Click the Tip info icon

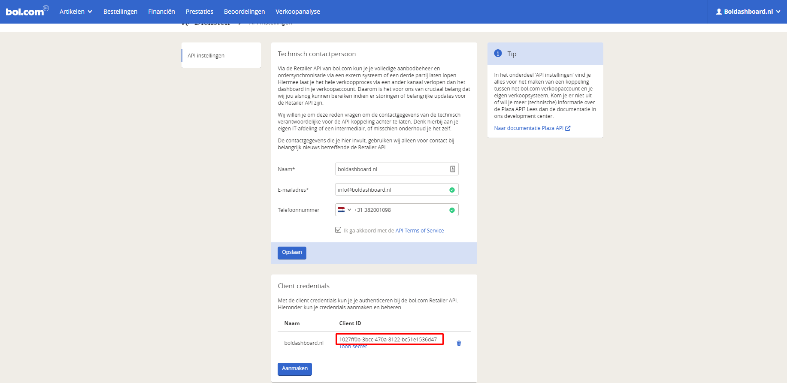[x=498, y=54]
